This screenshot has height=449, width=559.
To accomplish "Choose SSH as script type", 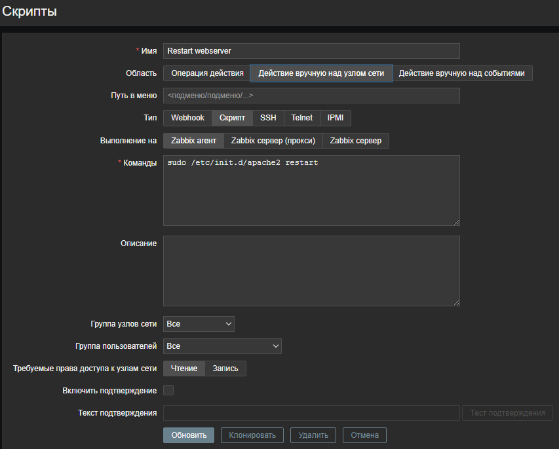I will tap(268, 118).
